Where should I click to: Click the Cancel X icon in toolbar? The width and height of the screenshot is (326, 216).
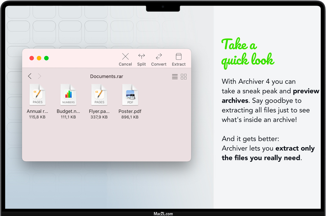[125, 57]
